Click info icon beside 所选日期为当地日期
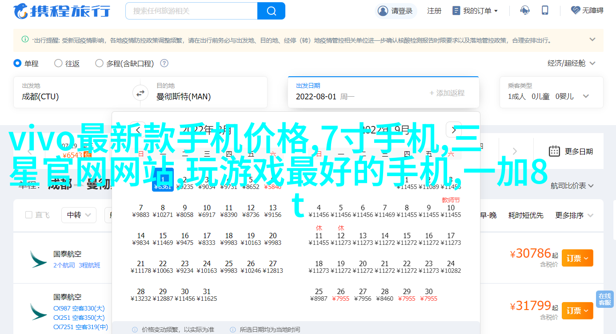Screen dimensions: 616x334 234,330
